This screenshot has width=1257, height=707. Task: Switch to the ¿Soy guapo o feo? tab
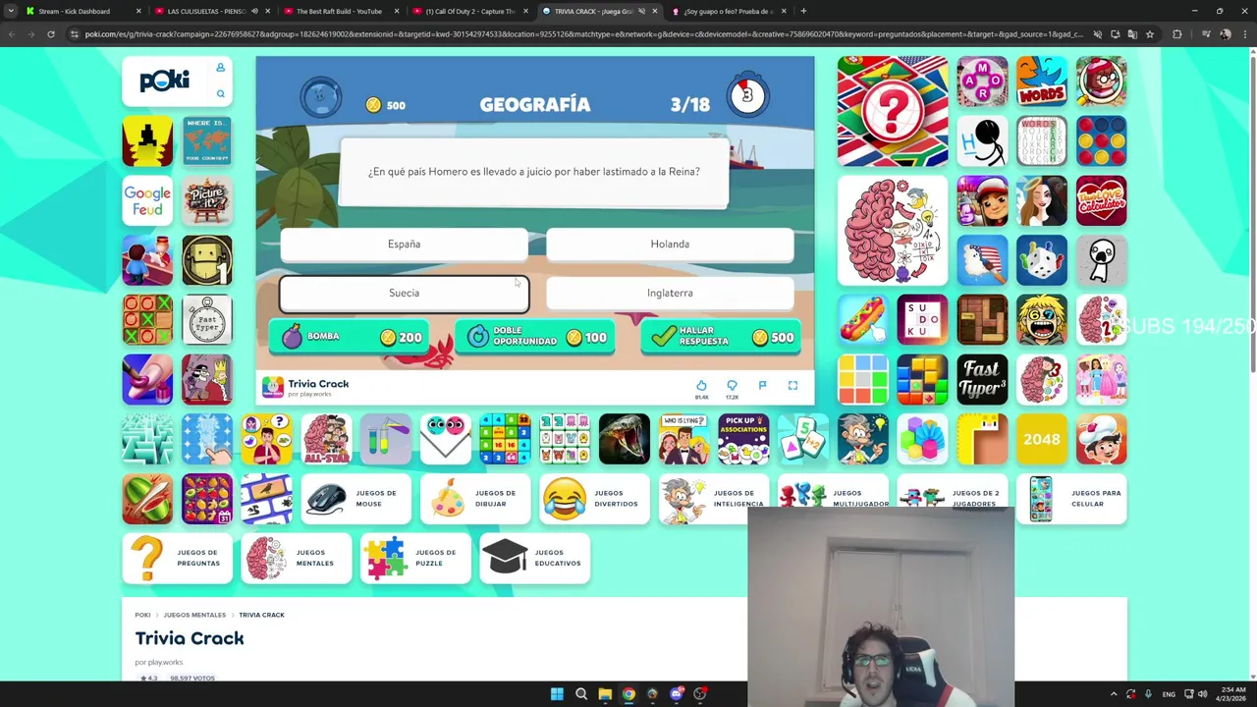pyautogui.click(x=727, y=11)
